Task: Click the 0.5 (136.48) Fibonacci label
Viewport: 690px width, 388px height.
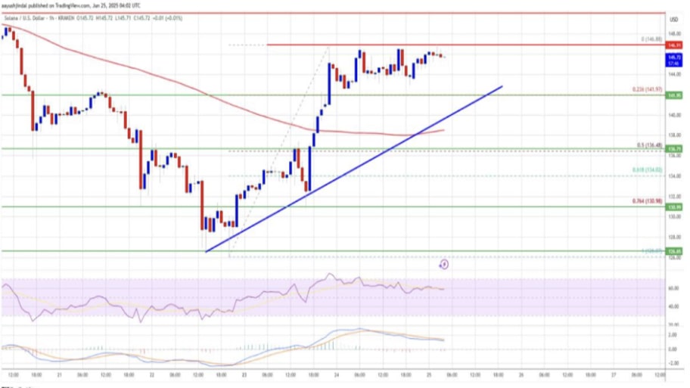Action: click(649, 145)
